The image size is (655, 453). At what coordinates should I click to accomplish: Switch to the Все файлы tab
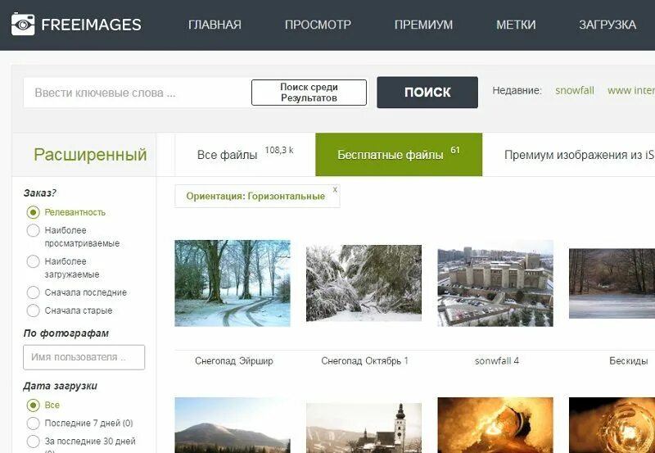245,155
